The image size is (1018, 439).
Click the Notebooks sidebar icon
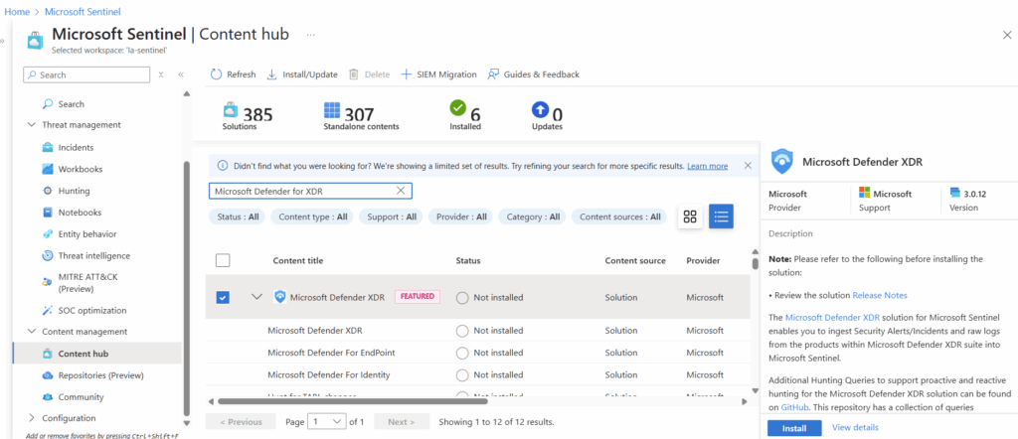pyautogui.click(x=48, y=212)
